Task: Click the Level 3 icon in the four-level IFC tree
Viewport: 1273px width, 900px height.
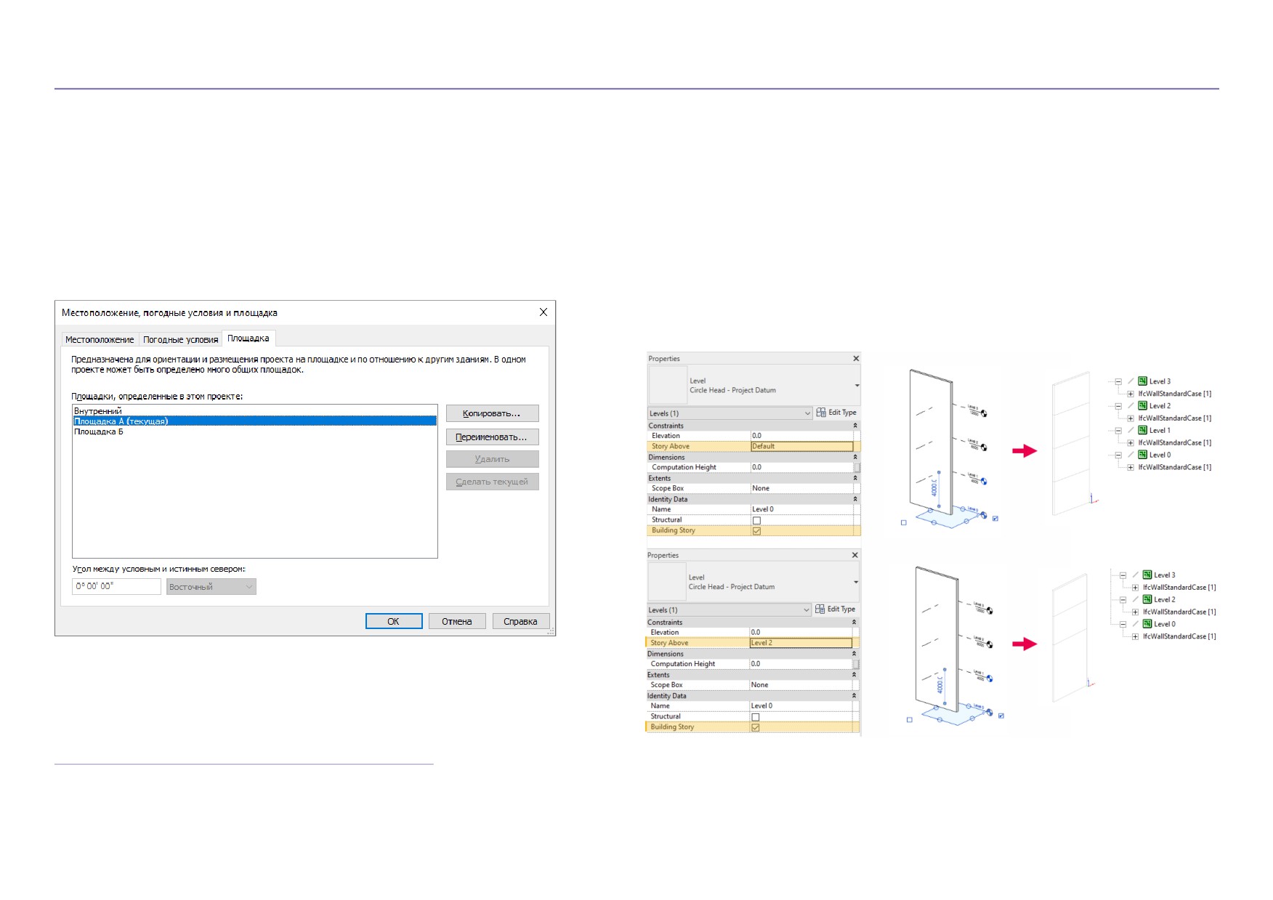Action: (x=1143, y=381)
